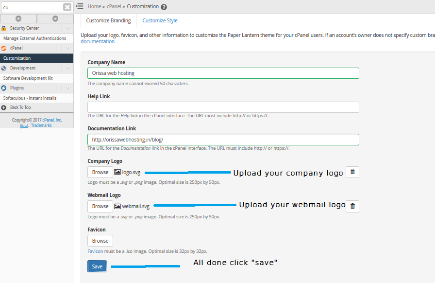Delete the webmail logo with trash icon
Image resolution: width=435 pixels, height=283 pixels.
click(x=352, y=206)
